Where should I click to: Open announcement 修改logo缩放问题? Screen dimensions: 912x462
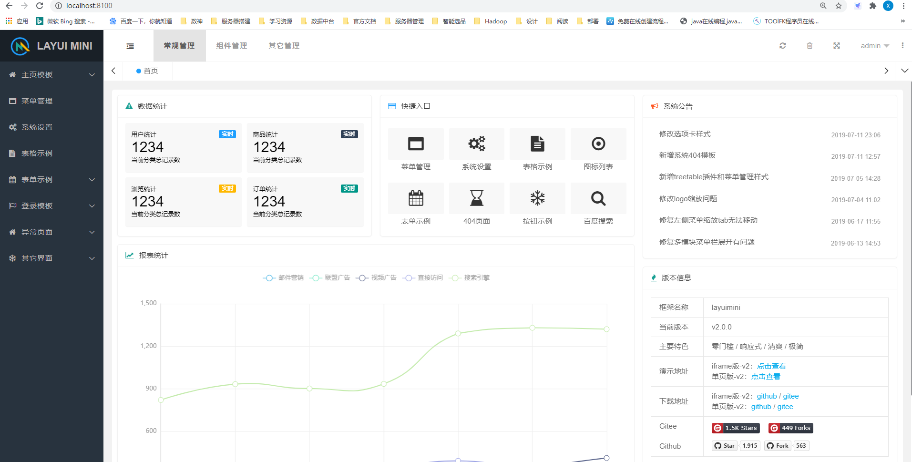tap(688, 199)
